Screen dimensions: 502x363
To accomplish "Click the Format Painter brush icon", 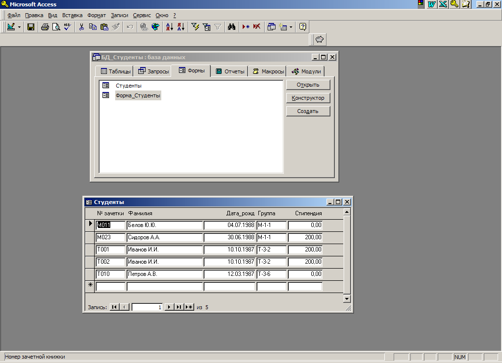I will coord(116,27).
